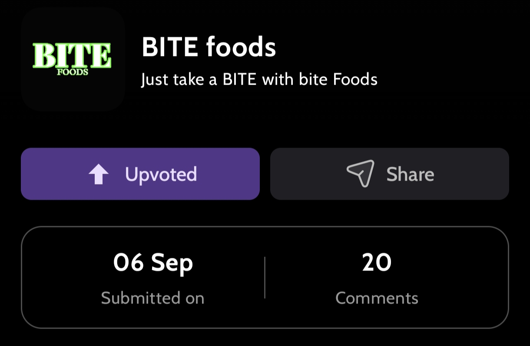Click the Comments label
The width and height of the screenshot is (530, 346).
coord(377,298)
